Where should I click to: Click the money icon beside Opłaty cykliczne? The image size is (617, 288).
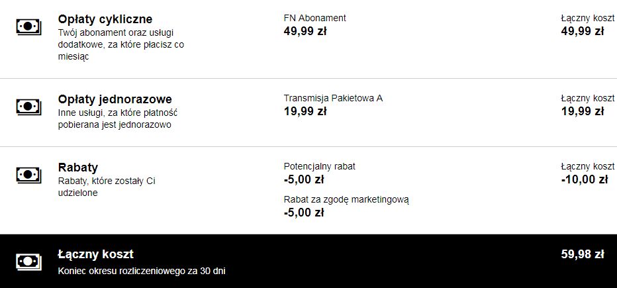tap(28, 26)
